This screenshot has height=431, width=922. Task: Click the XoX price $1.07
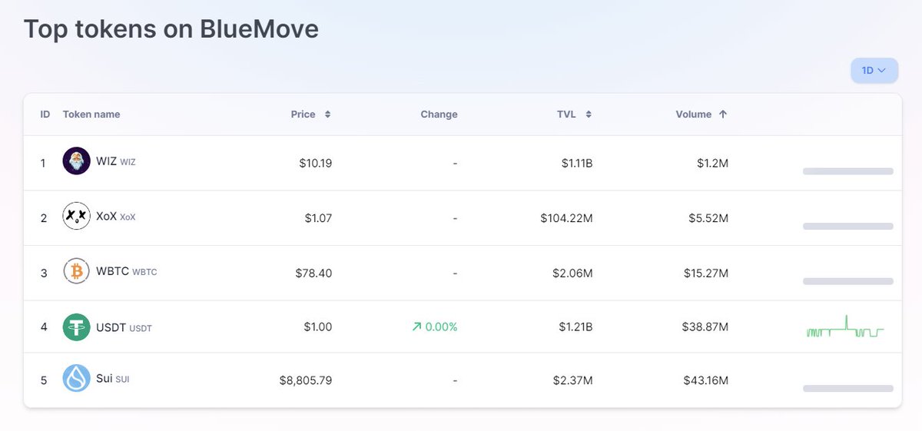pos(318,217)
